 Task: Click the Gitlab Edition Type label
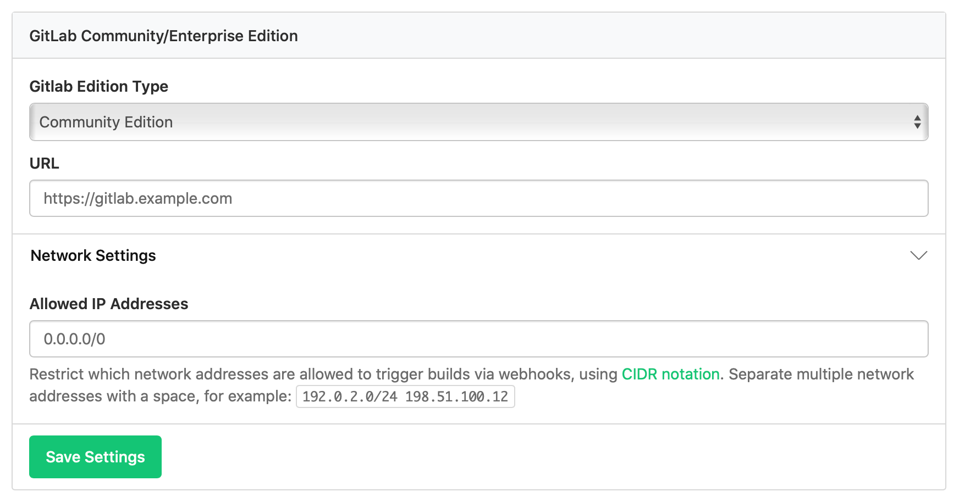[x=99, y=86]
